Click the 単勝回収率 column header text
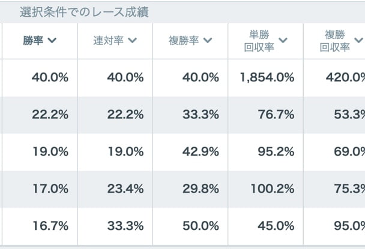The height and width of the screenshot is (249, 365). click(x=259, y=41)
